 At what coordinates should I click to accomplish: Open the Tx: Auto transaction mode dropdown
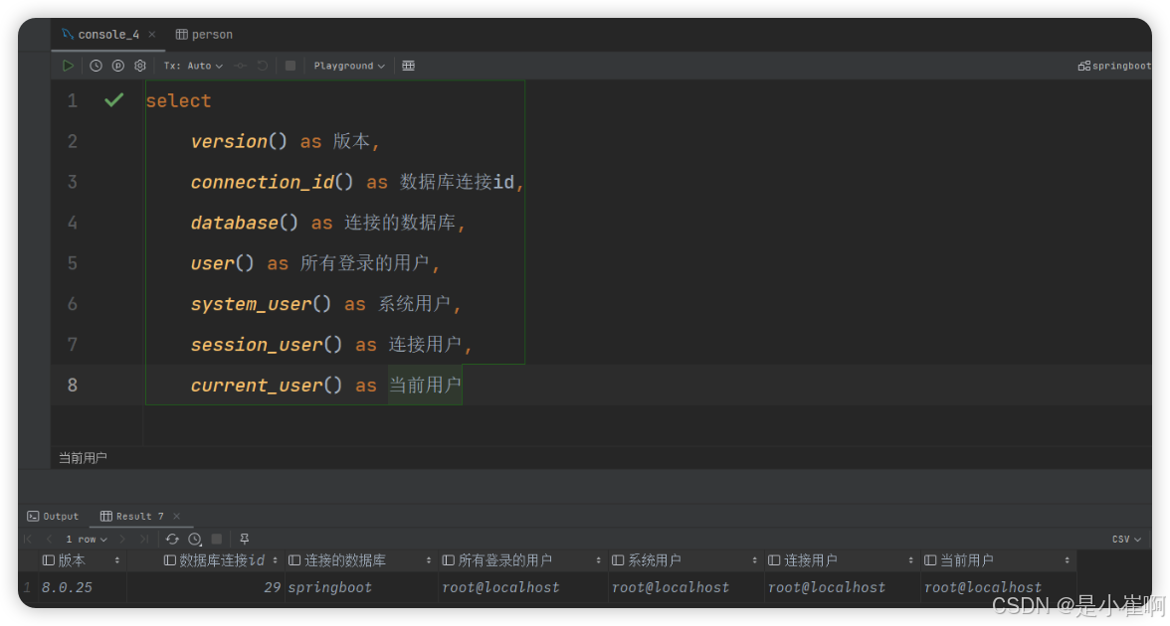(x=193, y=66)
